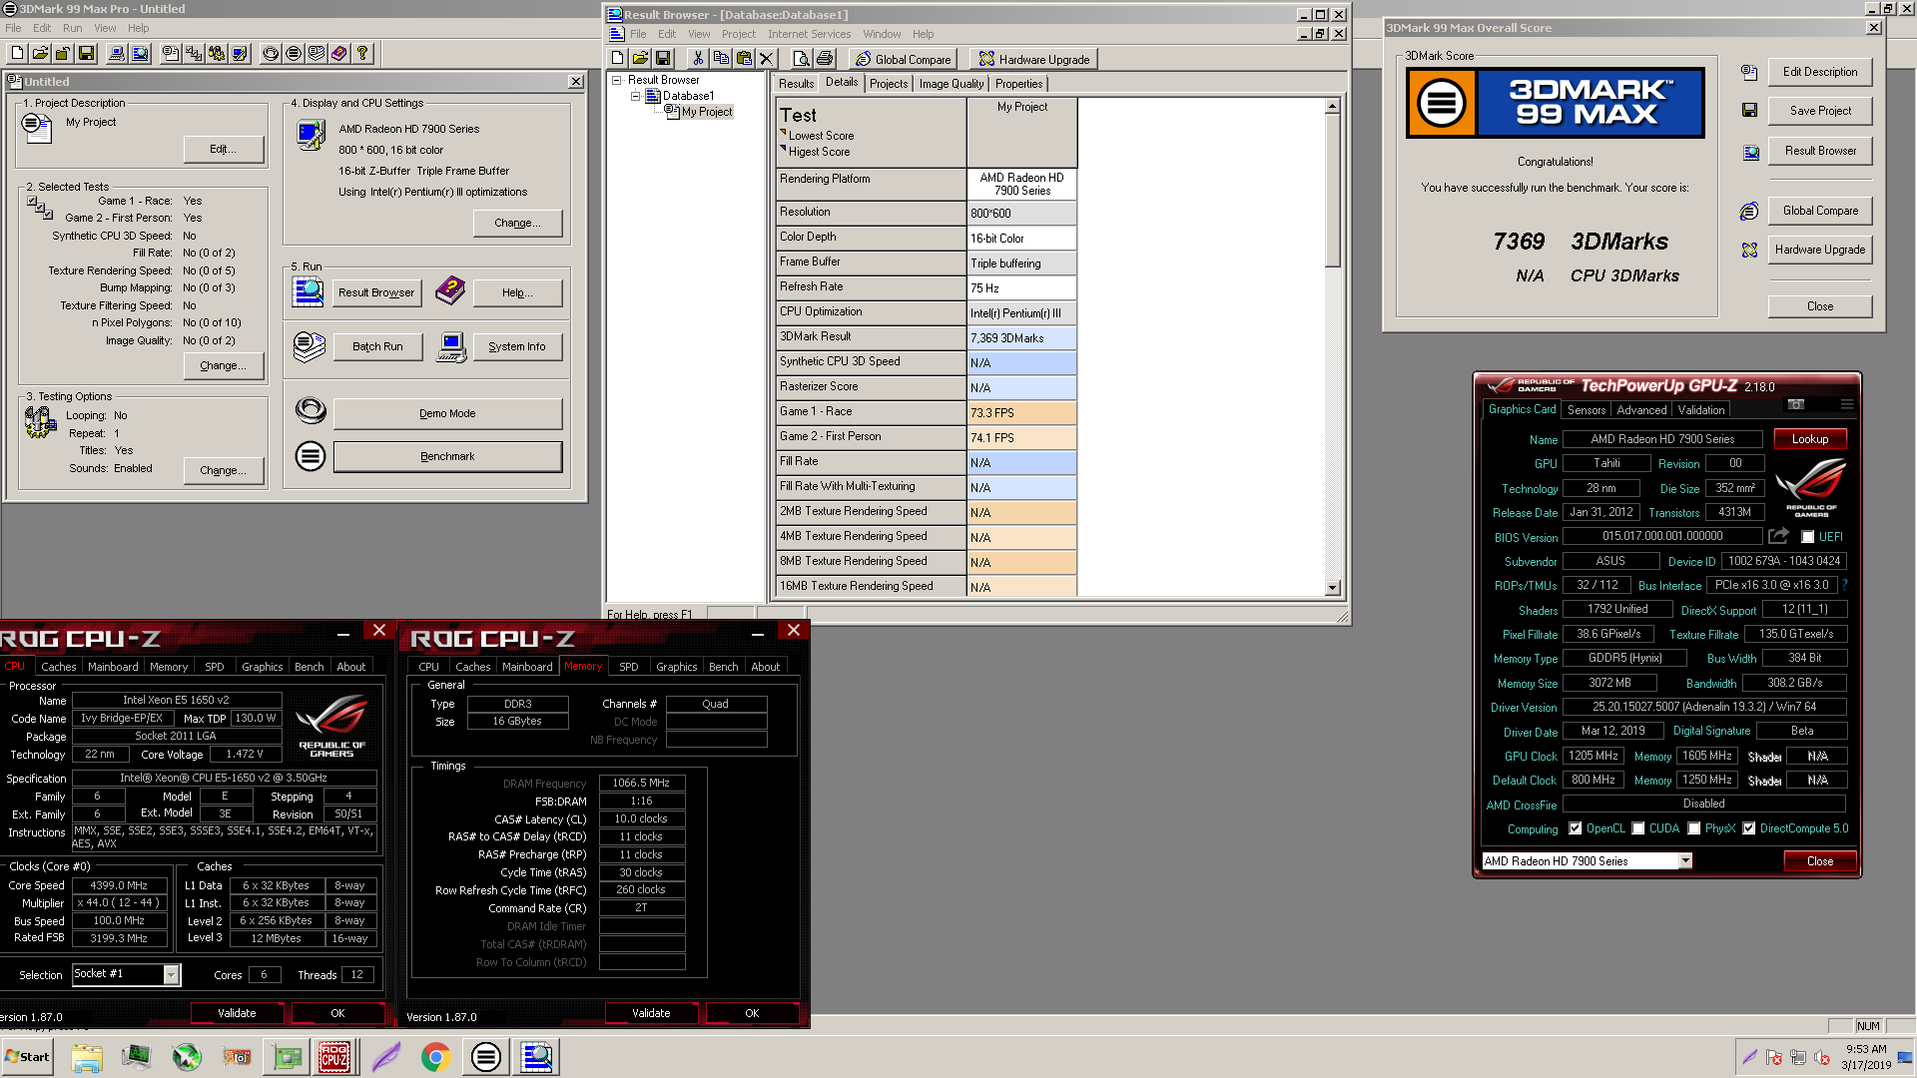The width and height of the screenshot is (1917, 1078).
Task: Click scroll down arrow in Result Browser details
Action: (x=1332, y=588)
